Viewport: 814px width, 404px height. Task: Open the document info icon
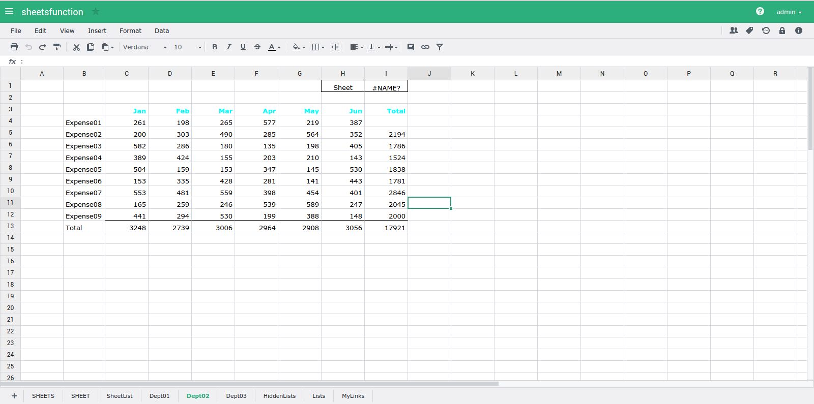click(799, 30)
